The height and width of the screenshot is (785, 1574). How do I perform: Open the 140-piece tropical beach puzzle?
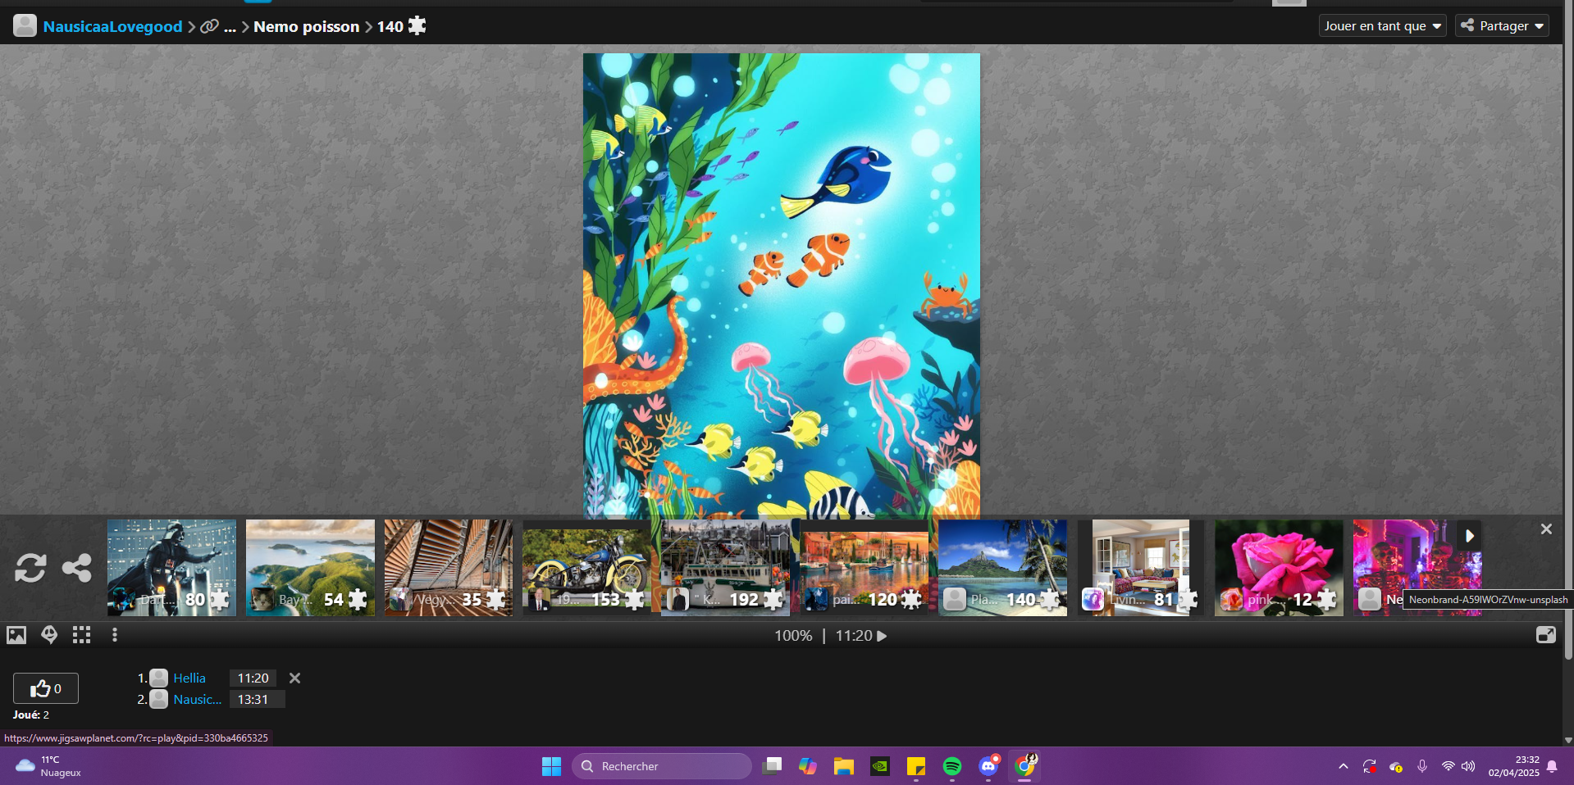(x=1003, y=568)
